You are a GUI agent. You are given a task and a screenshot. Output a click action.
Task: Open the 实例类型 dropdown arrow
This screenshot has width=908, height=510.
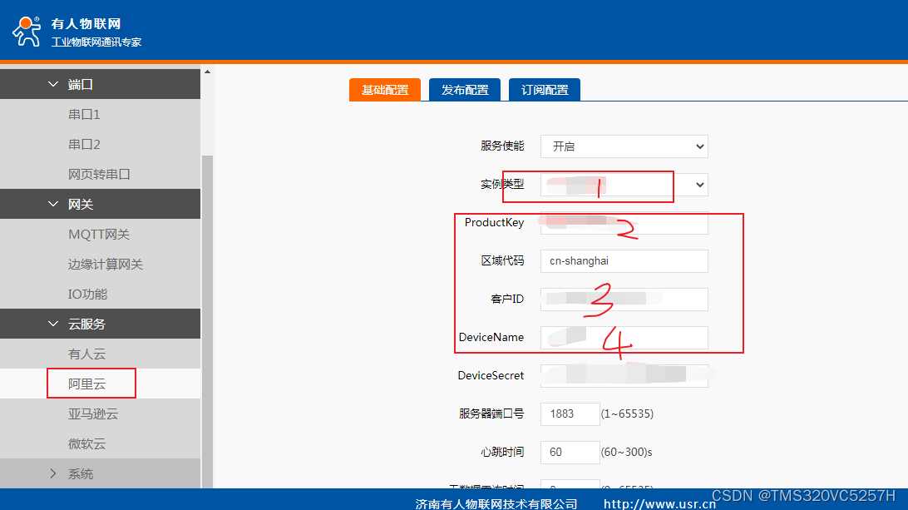(699, 185)
